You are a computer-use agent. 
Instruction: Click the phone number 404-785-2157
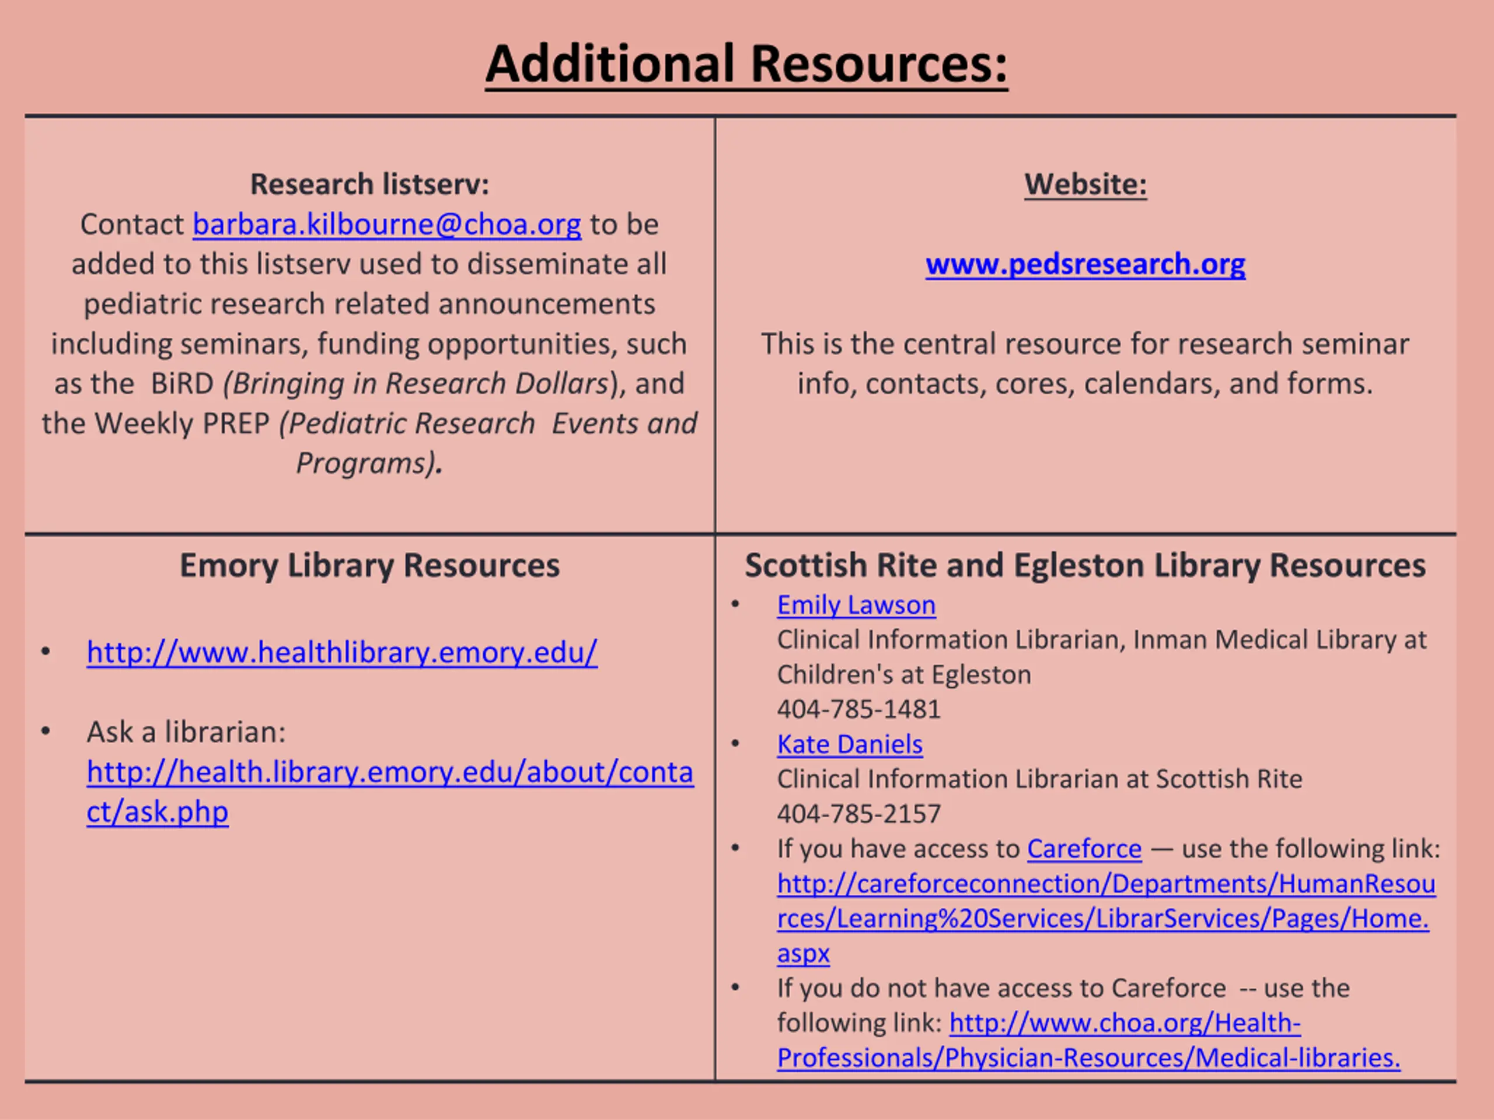pyautogui.click(x=858, y=814)
